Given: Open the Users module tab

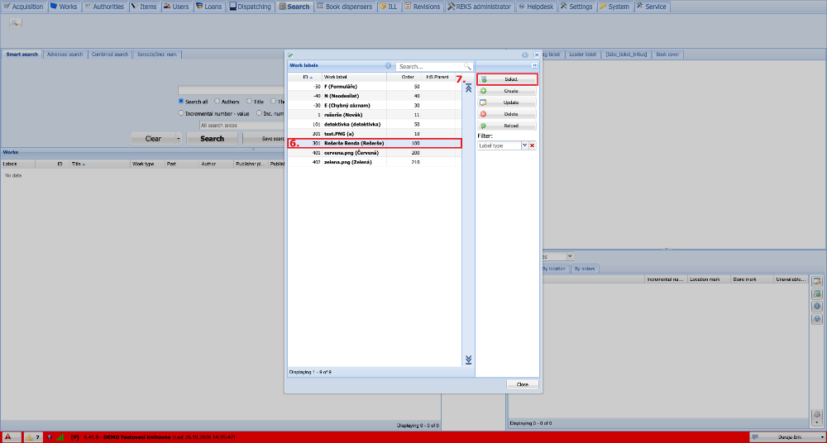Looking at the screenshot, I should pyautogui.click(x=176, y=7).
